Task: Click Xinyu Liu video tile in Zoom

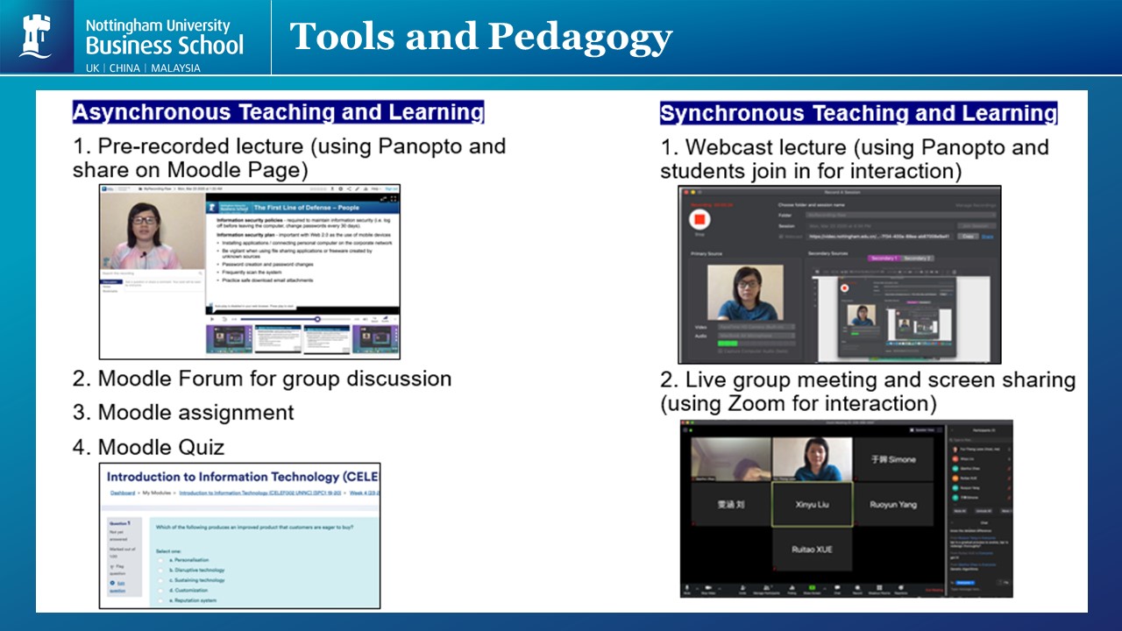Action: 812,505
